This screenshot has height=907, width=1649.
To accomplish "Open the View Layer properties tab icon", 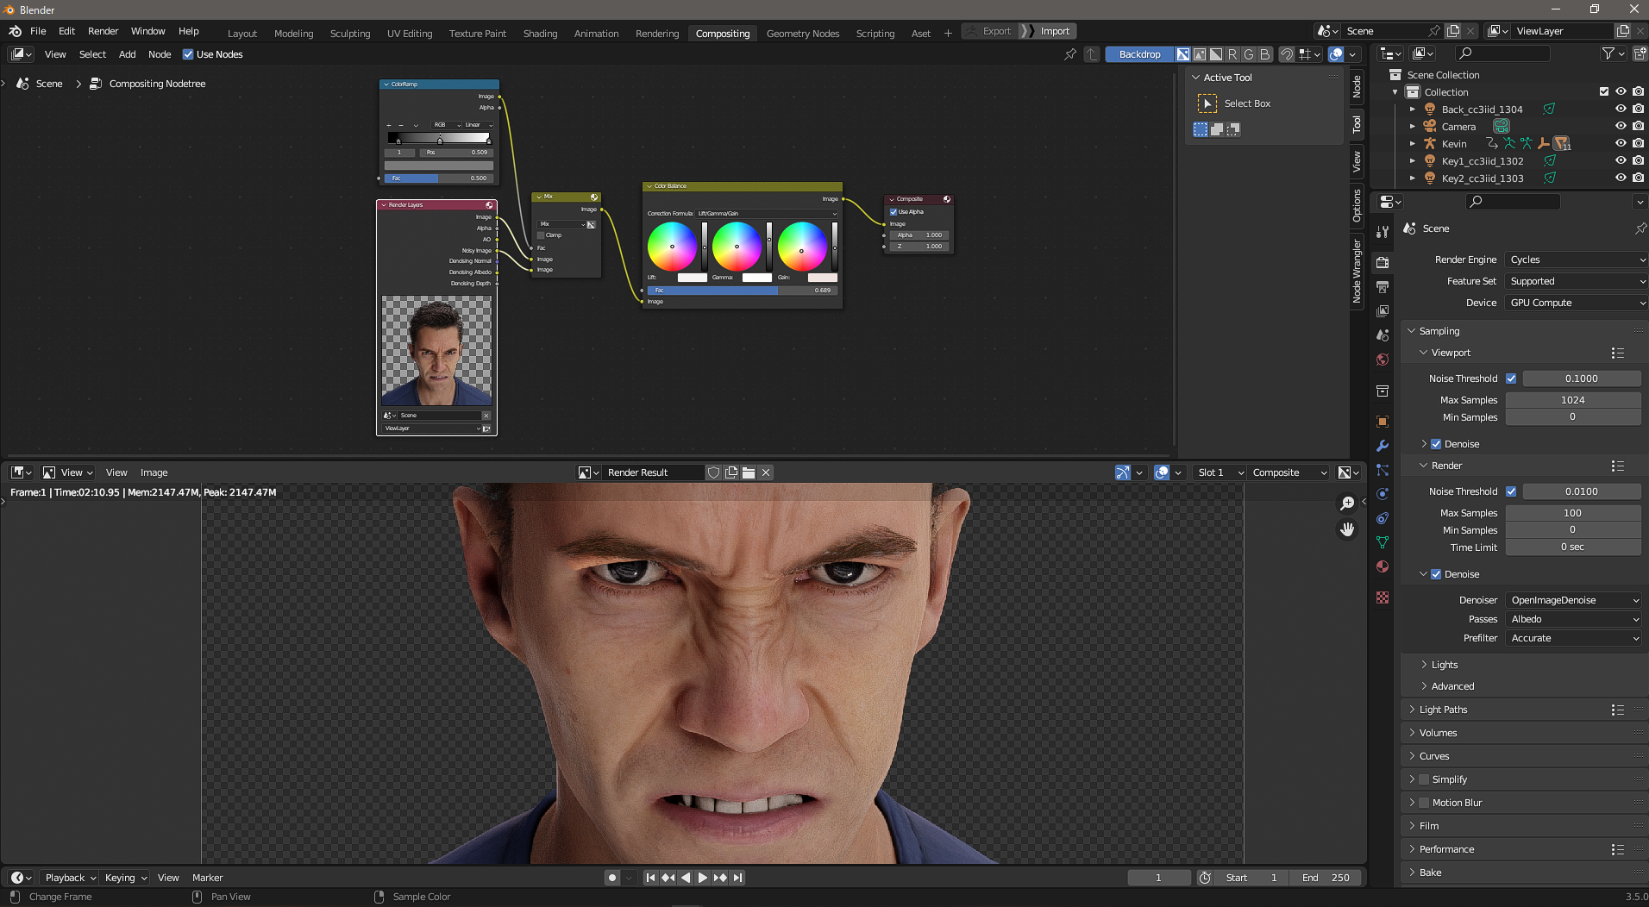I will pos(1383,310).
